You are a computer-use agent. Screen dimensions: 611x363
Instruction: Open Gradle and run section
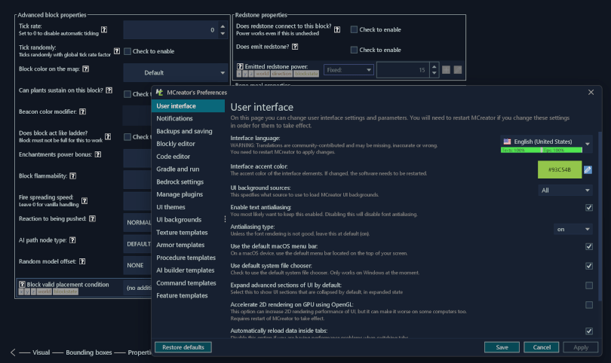[189, 169]
